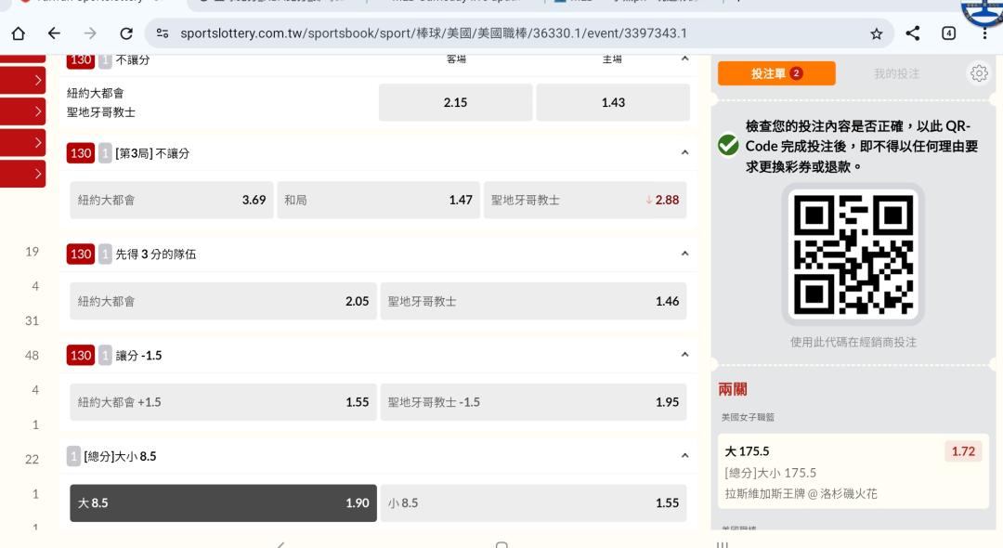Select 紐約大都會 +1.5 at 1.55
Image resolution: width=1003 pixels, height=548 pixels.
[223, 402]
